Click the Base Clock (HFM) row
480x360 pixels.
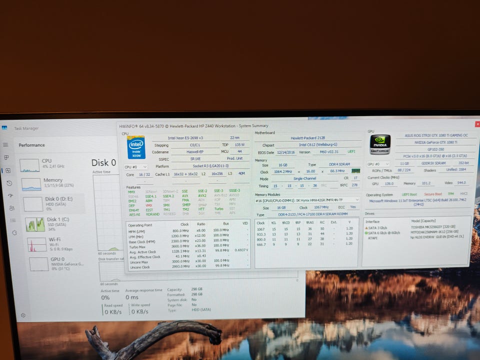pyautogui.click(x=188, y=241)
